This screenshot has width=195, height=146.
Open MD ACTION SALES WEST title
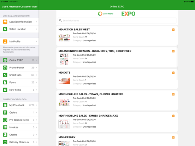point(74,30)
